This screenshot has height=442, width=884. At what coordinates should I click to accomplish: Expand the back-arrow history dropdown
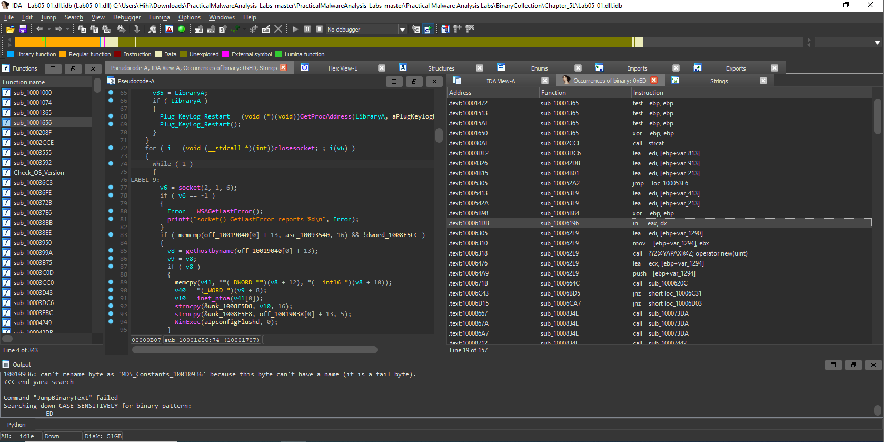click(49, 30)
